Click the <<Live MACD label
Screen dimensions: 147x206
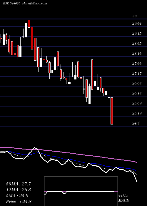pos(124,198)
